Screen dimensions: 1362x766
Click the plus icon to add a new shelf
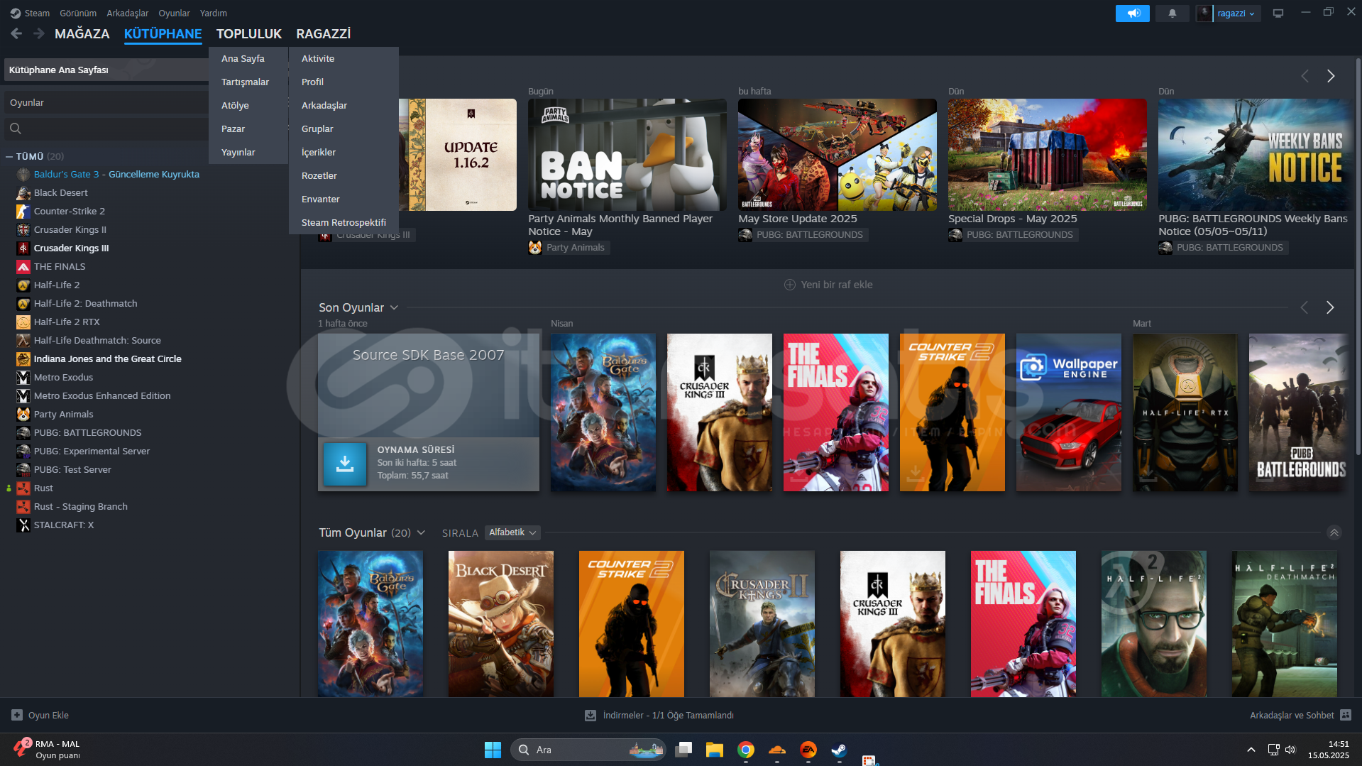click(789, 285)
